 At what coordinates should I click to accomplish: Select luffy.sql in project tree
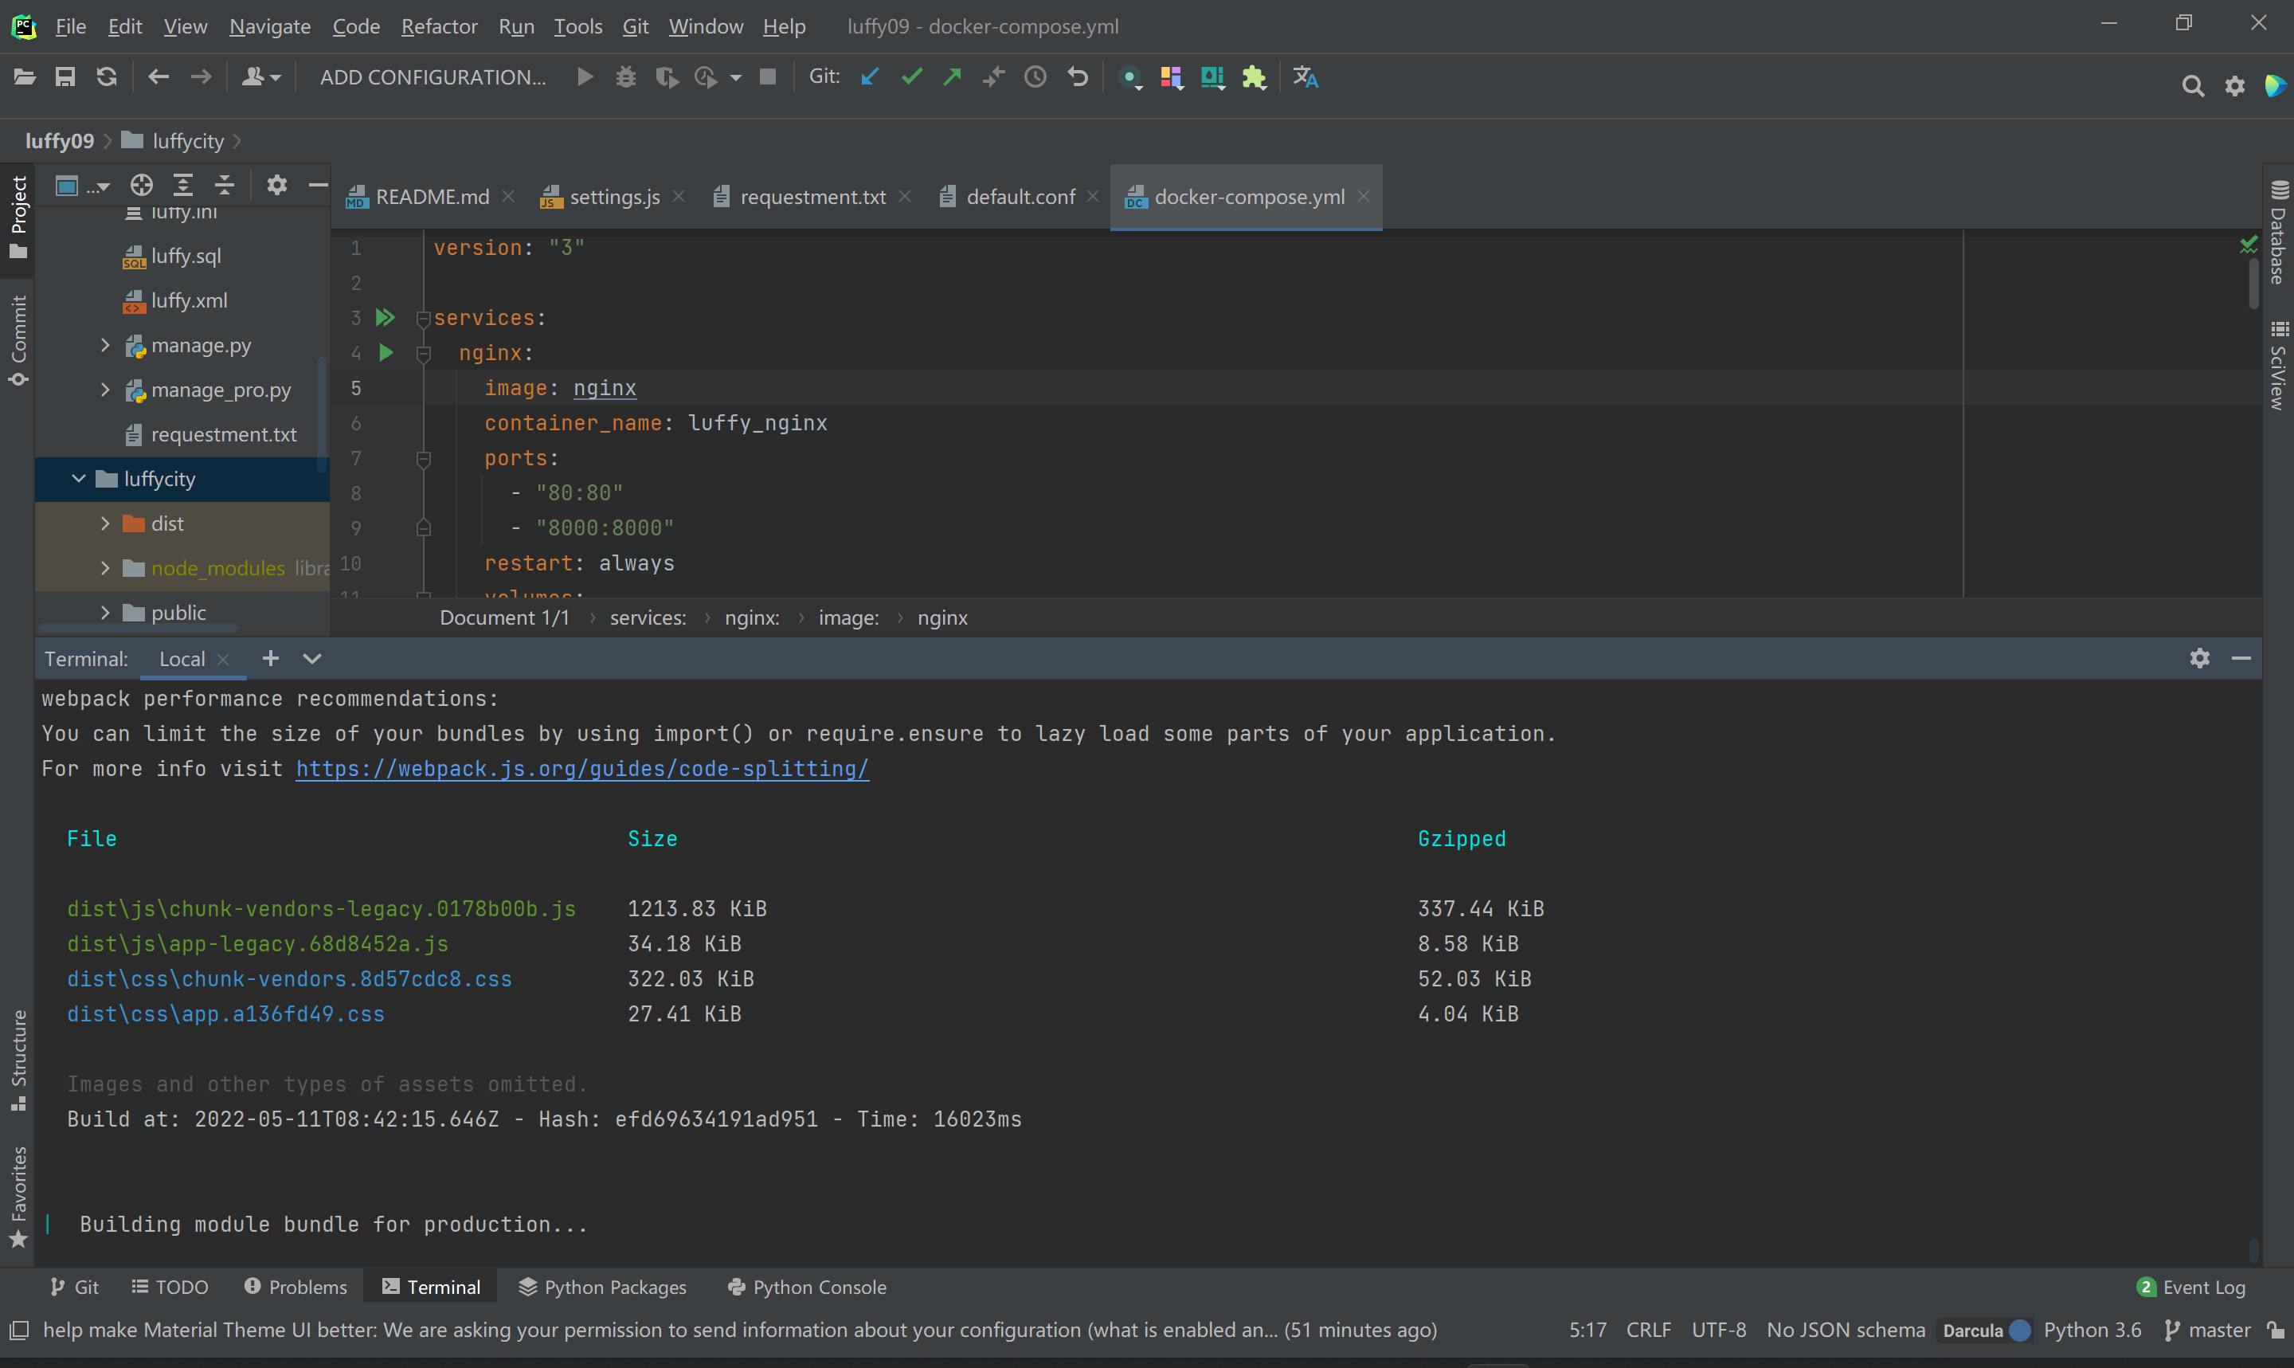186,255
